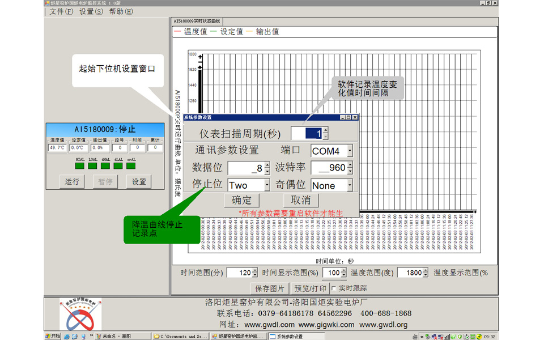Viewport: 544px width, 340px height.
Task: Click the 保存图片 button
Action: pos(269,288)
